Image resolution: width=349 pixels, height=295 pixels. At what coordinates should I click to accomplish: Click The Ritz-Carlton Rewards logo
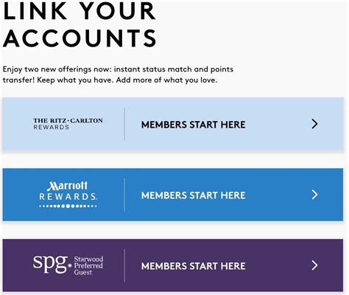coord(68,124)
